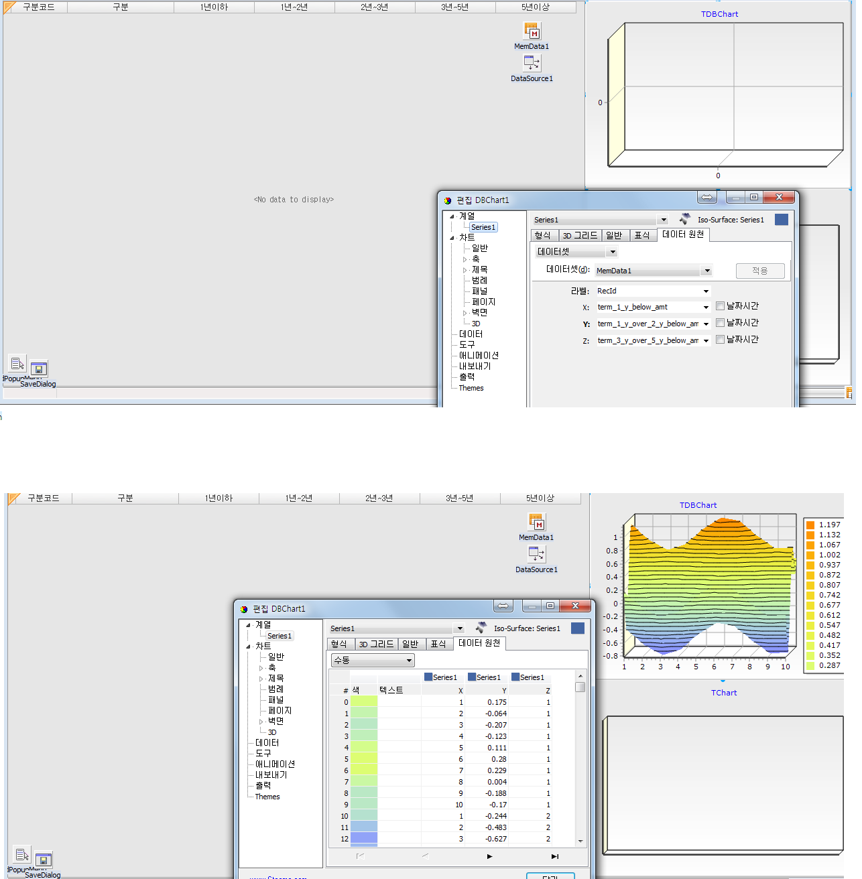Jump to last record in data grid
Viewport: 862px width, 879px height.
[554, 856]
